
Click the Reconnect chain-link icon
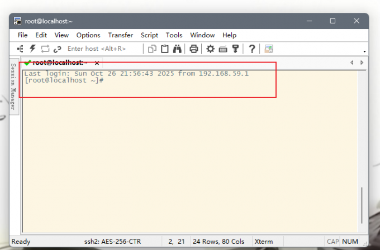[57, 49]
